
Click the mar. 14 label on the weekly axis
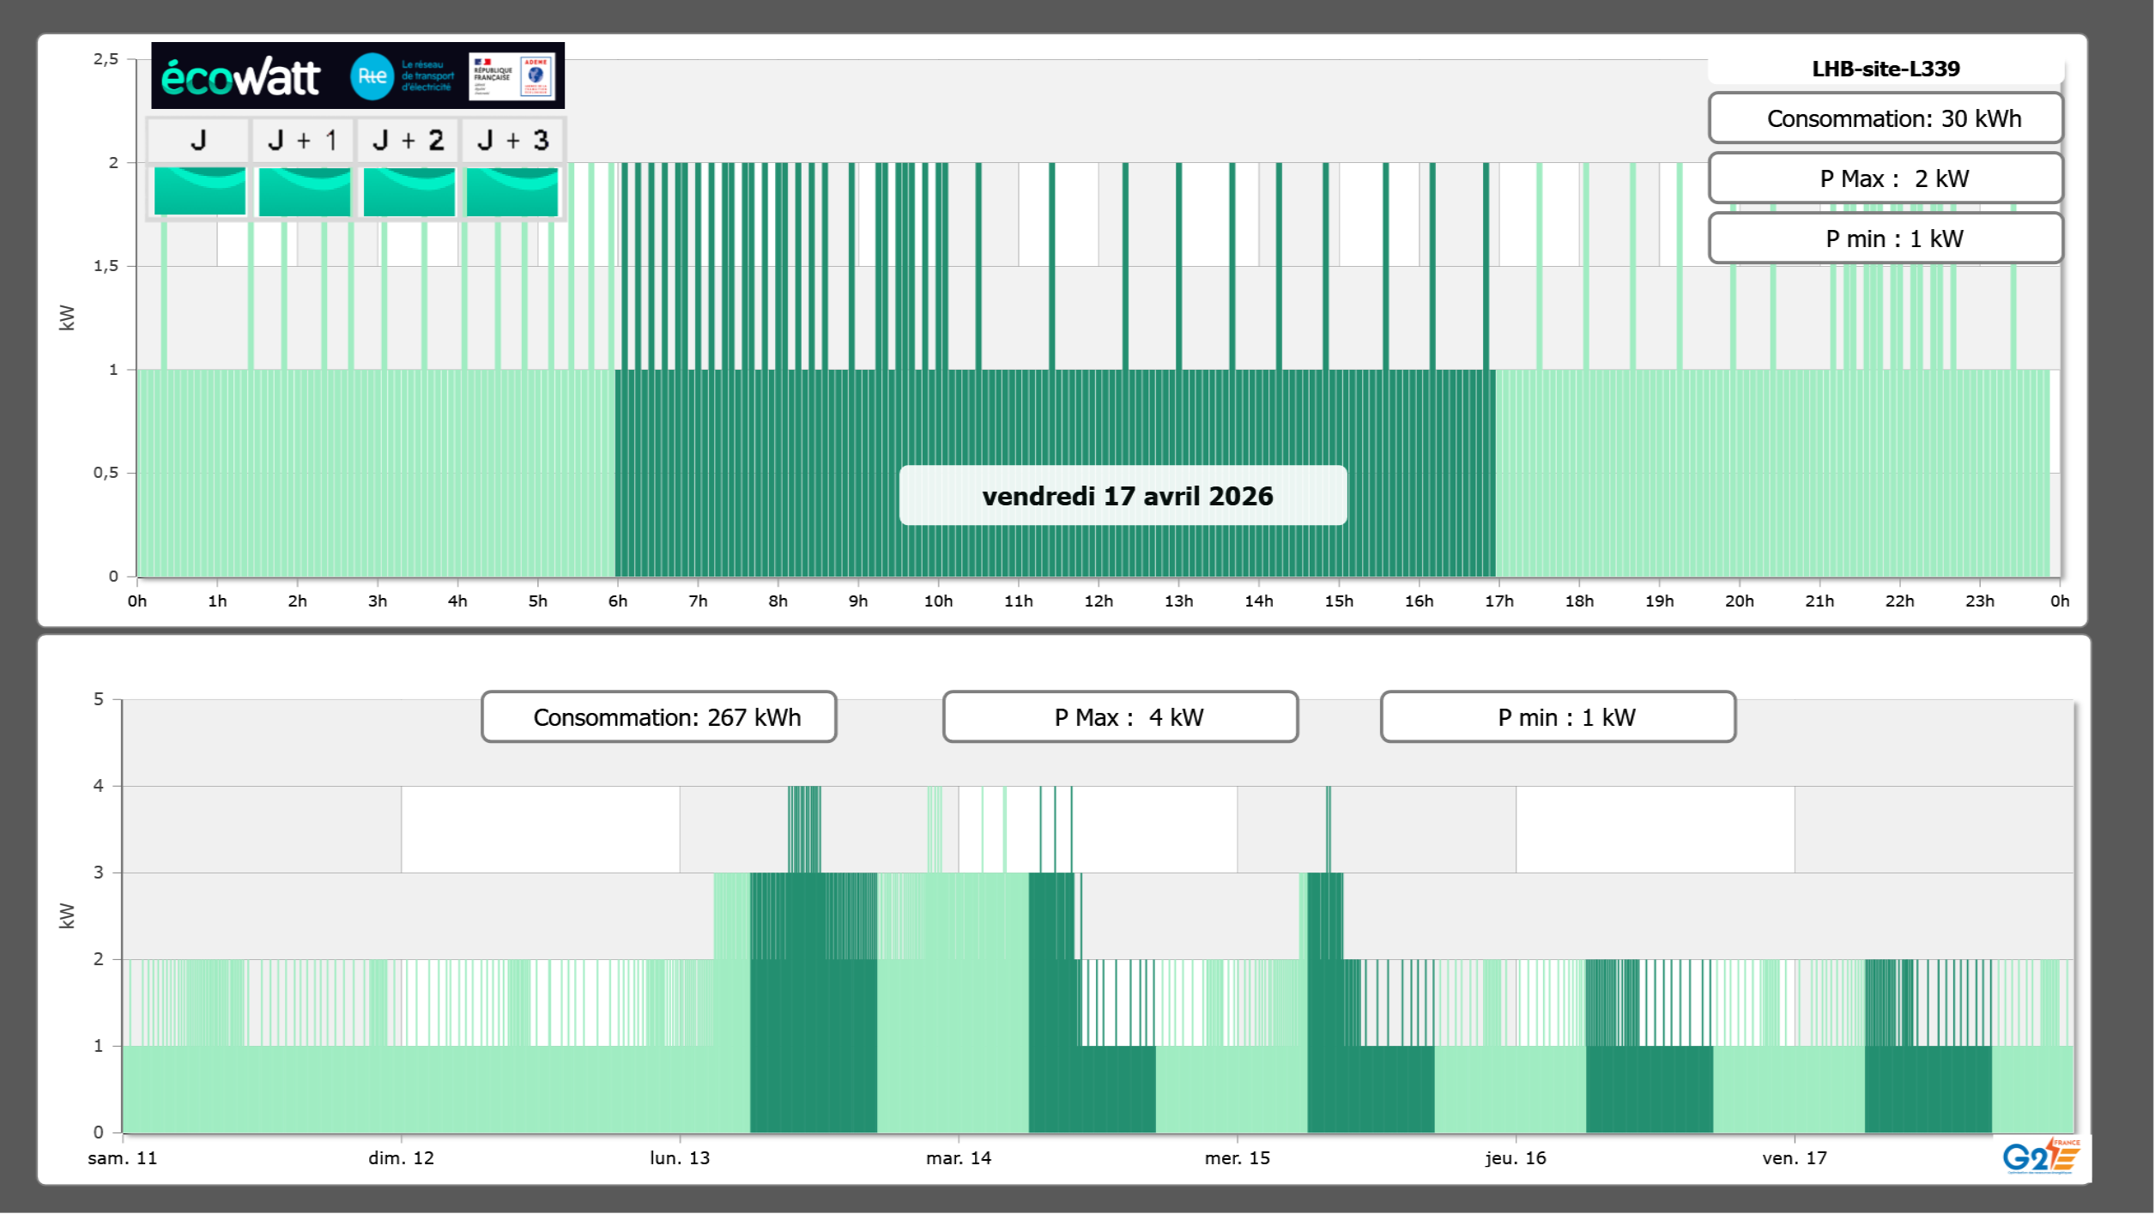coord(958,1157)
